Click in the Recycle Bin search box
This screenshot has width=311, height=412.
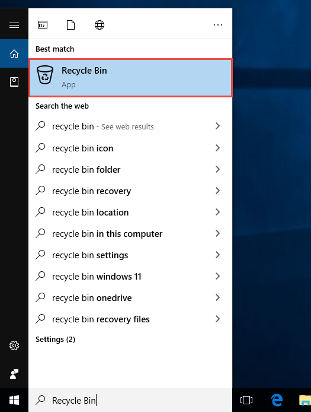(x=130, y=400)
